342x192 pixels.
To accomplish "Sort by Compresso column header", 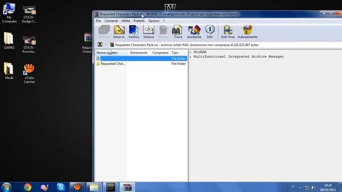I will (x=160, y=53).
